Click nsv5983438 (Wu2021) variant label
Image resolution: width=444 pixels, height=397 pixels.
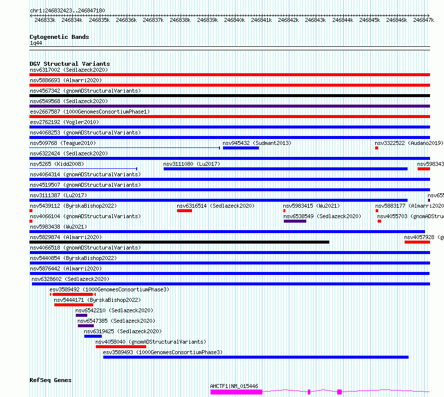tap(58, 227)
